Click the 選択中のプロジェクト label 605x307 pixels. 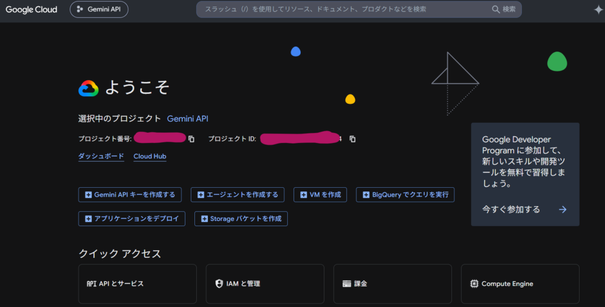[119, 119]
